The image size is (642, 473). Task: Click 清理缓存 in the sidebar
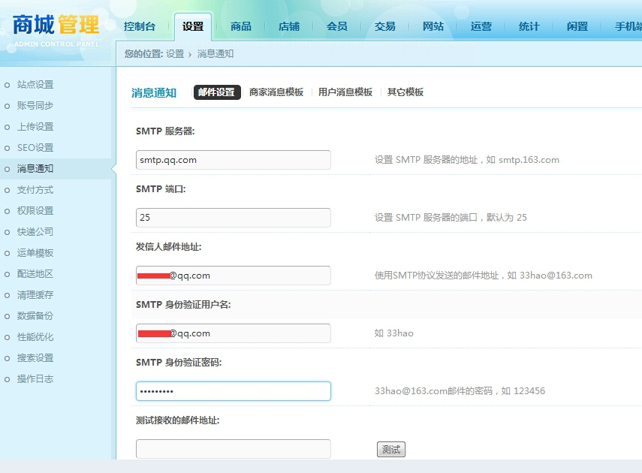point(35,295)
